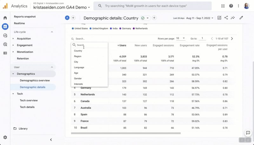
Task: Open Reports snapshot
Action: 25,17
